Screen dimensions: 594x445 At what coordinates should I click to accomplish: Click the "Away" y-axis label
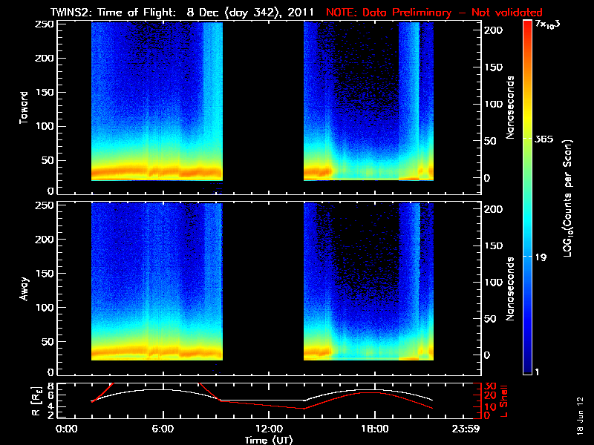click(24, 289)
